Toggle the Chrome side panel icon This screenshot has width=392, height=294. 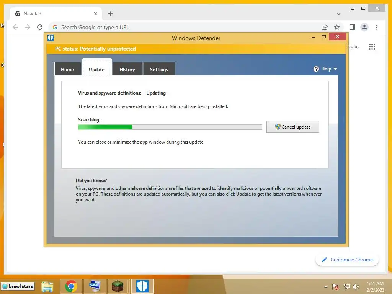coord(352,27)
